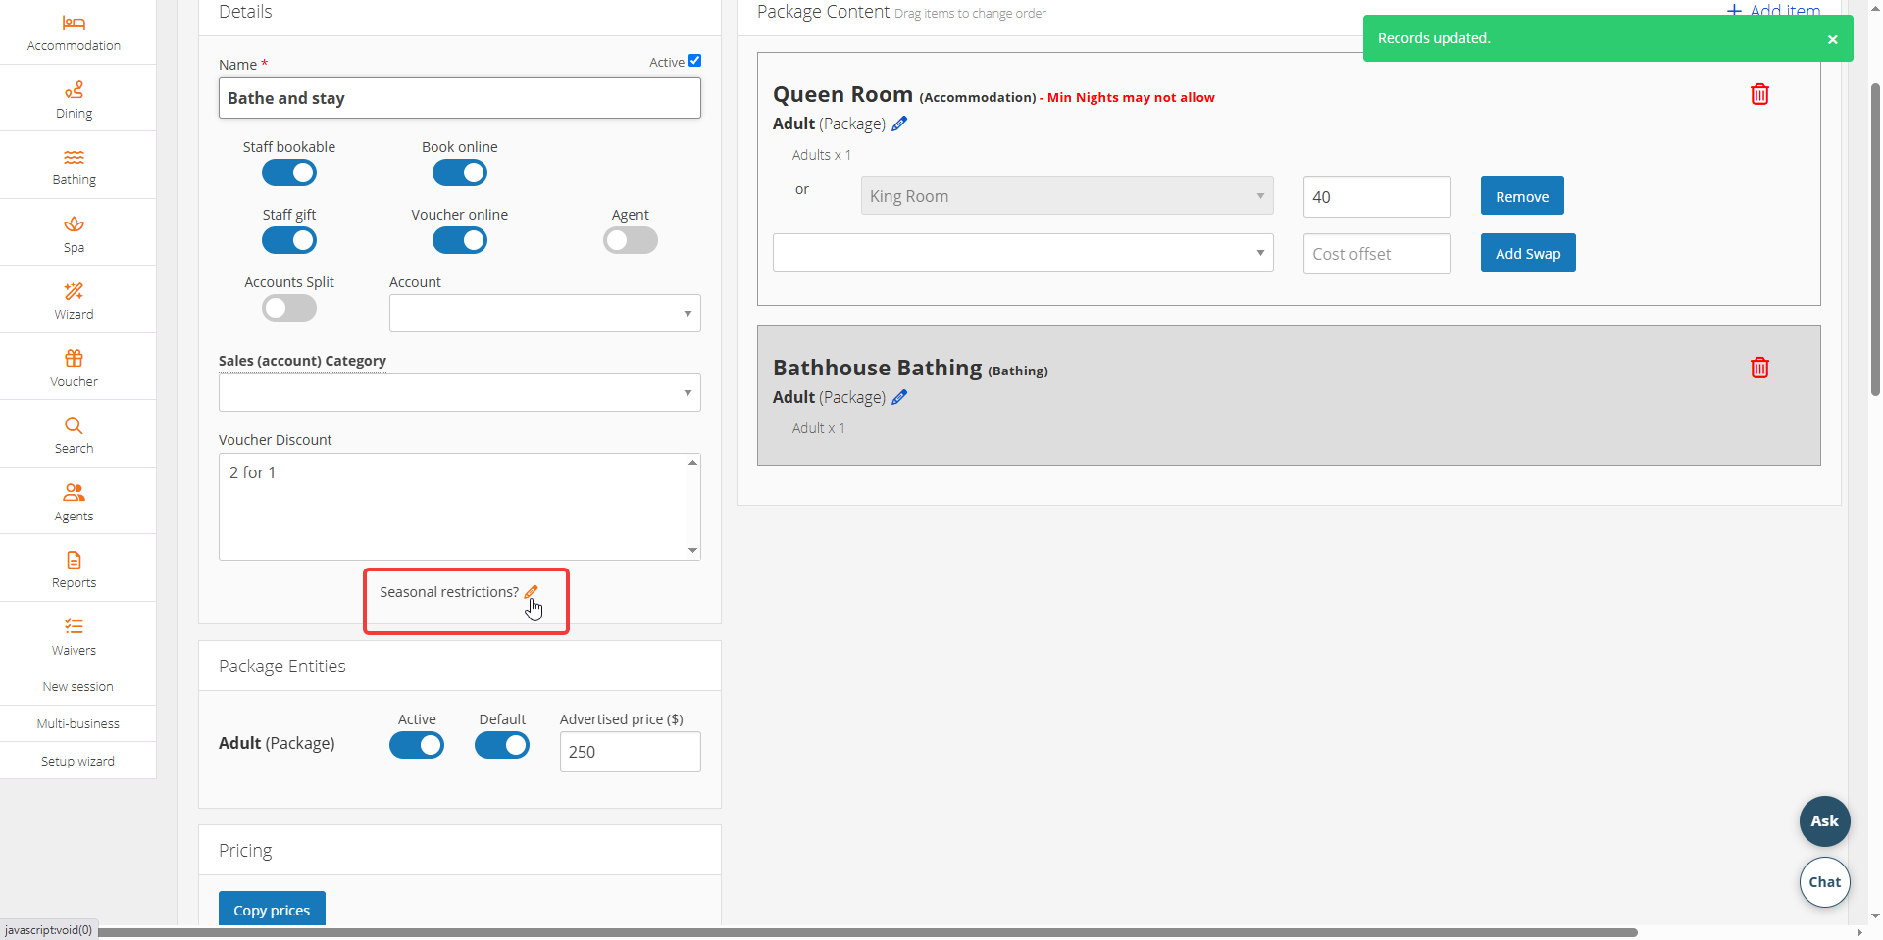Delete the Queen Room package item

coord(1759,94)
